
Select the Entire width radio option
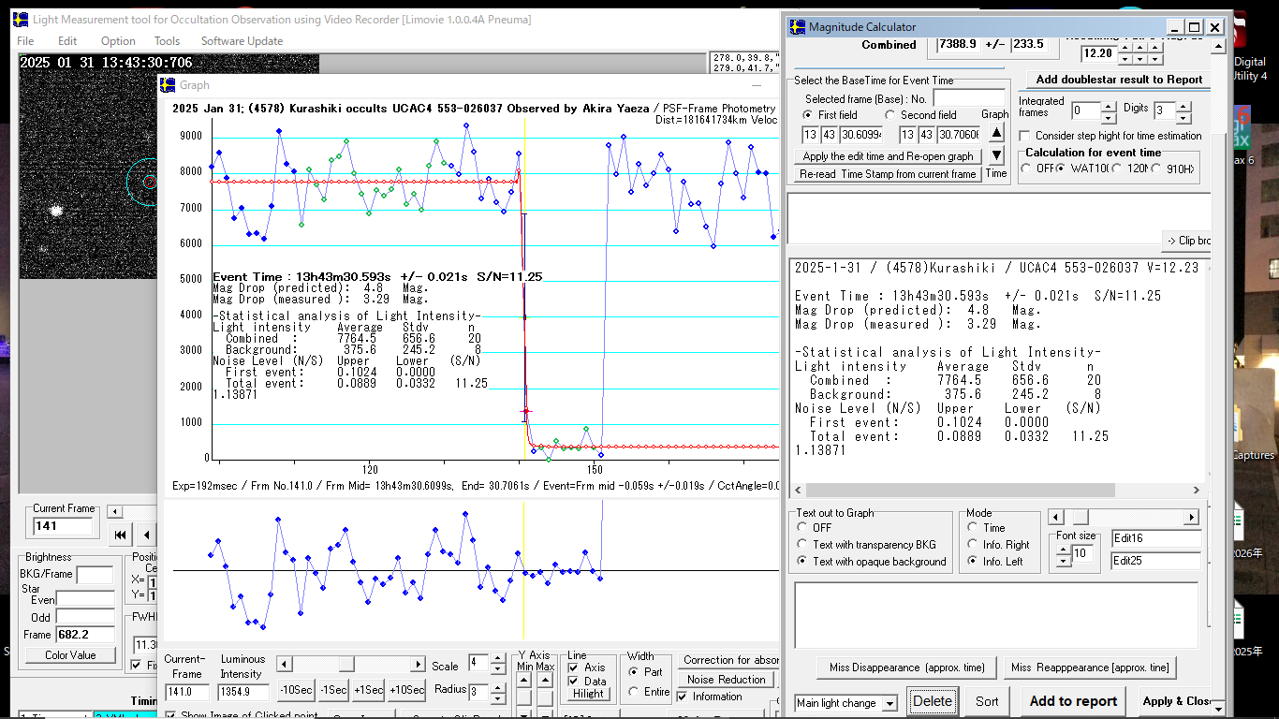pos(634,692)
